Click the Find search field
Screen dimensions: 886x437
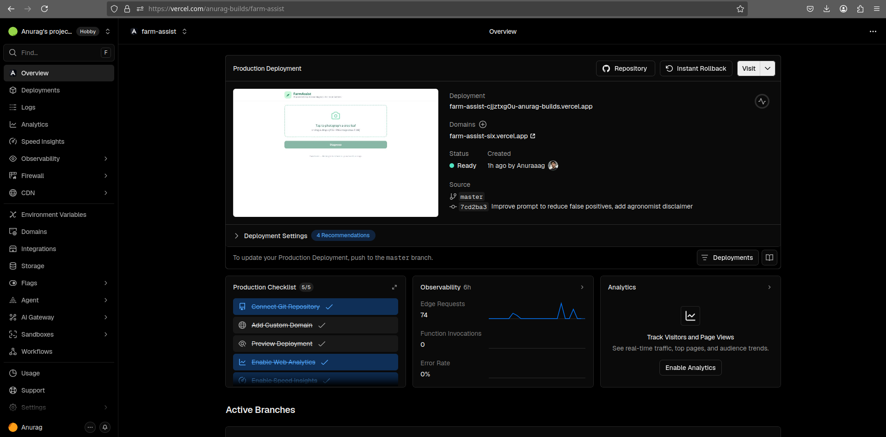point(59,53)
